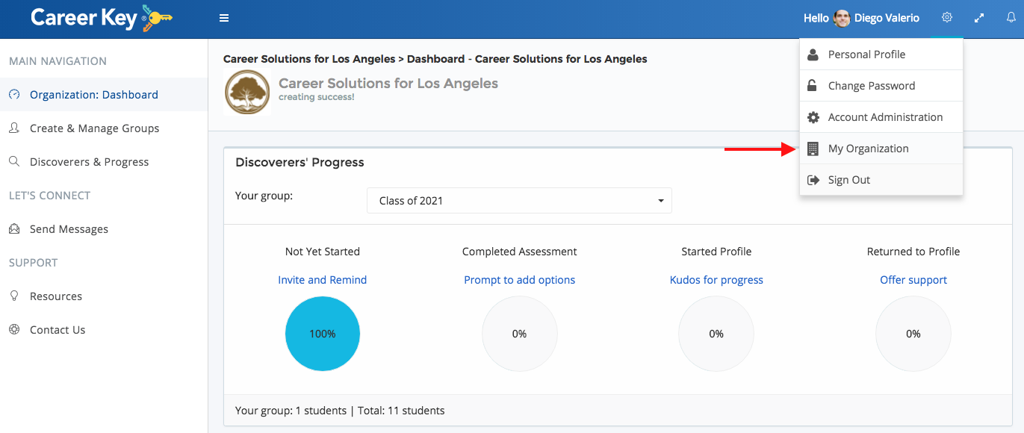The height and width of the screenshot is (433, 1024).
Task: Open Send Messages
Action: tap(104, 229)
